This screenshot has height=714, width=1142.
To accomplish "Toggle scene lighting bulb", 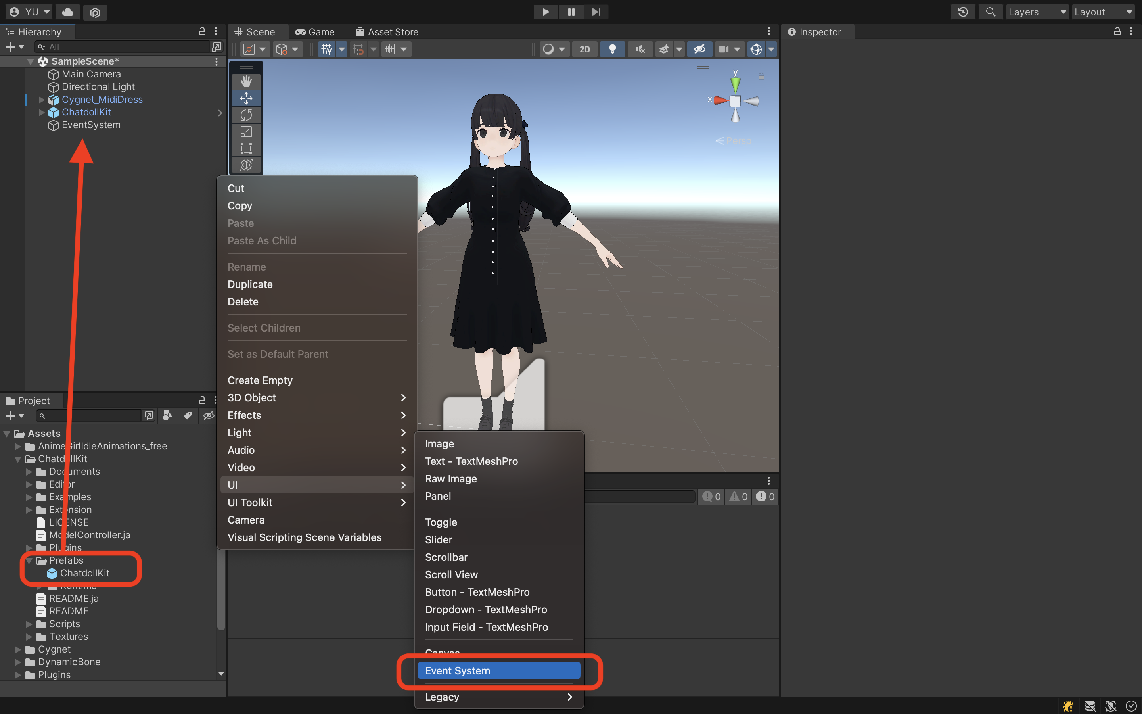I will pos(612,49).
